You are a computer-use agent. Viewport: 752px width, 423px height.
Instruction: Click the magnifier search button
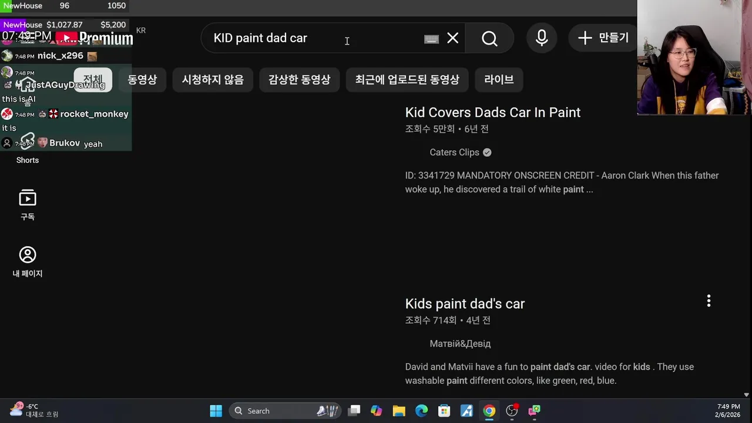[x=489, y=38]
